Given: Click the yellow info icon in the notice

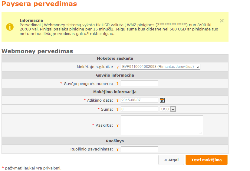Looking at the screenshot, I should click(x=10, y=27).
